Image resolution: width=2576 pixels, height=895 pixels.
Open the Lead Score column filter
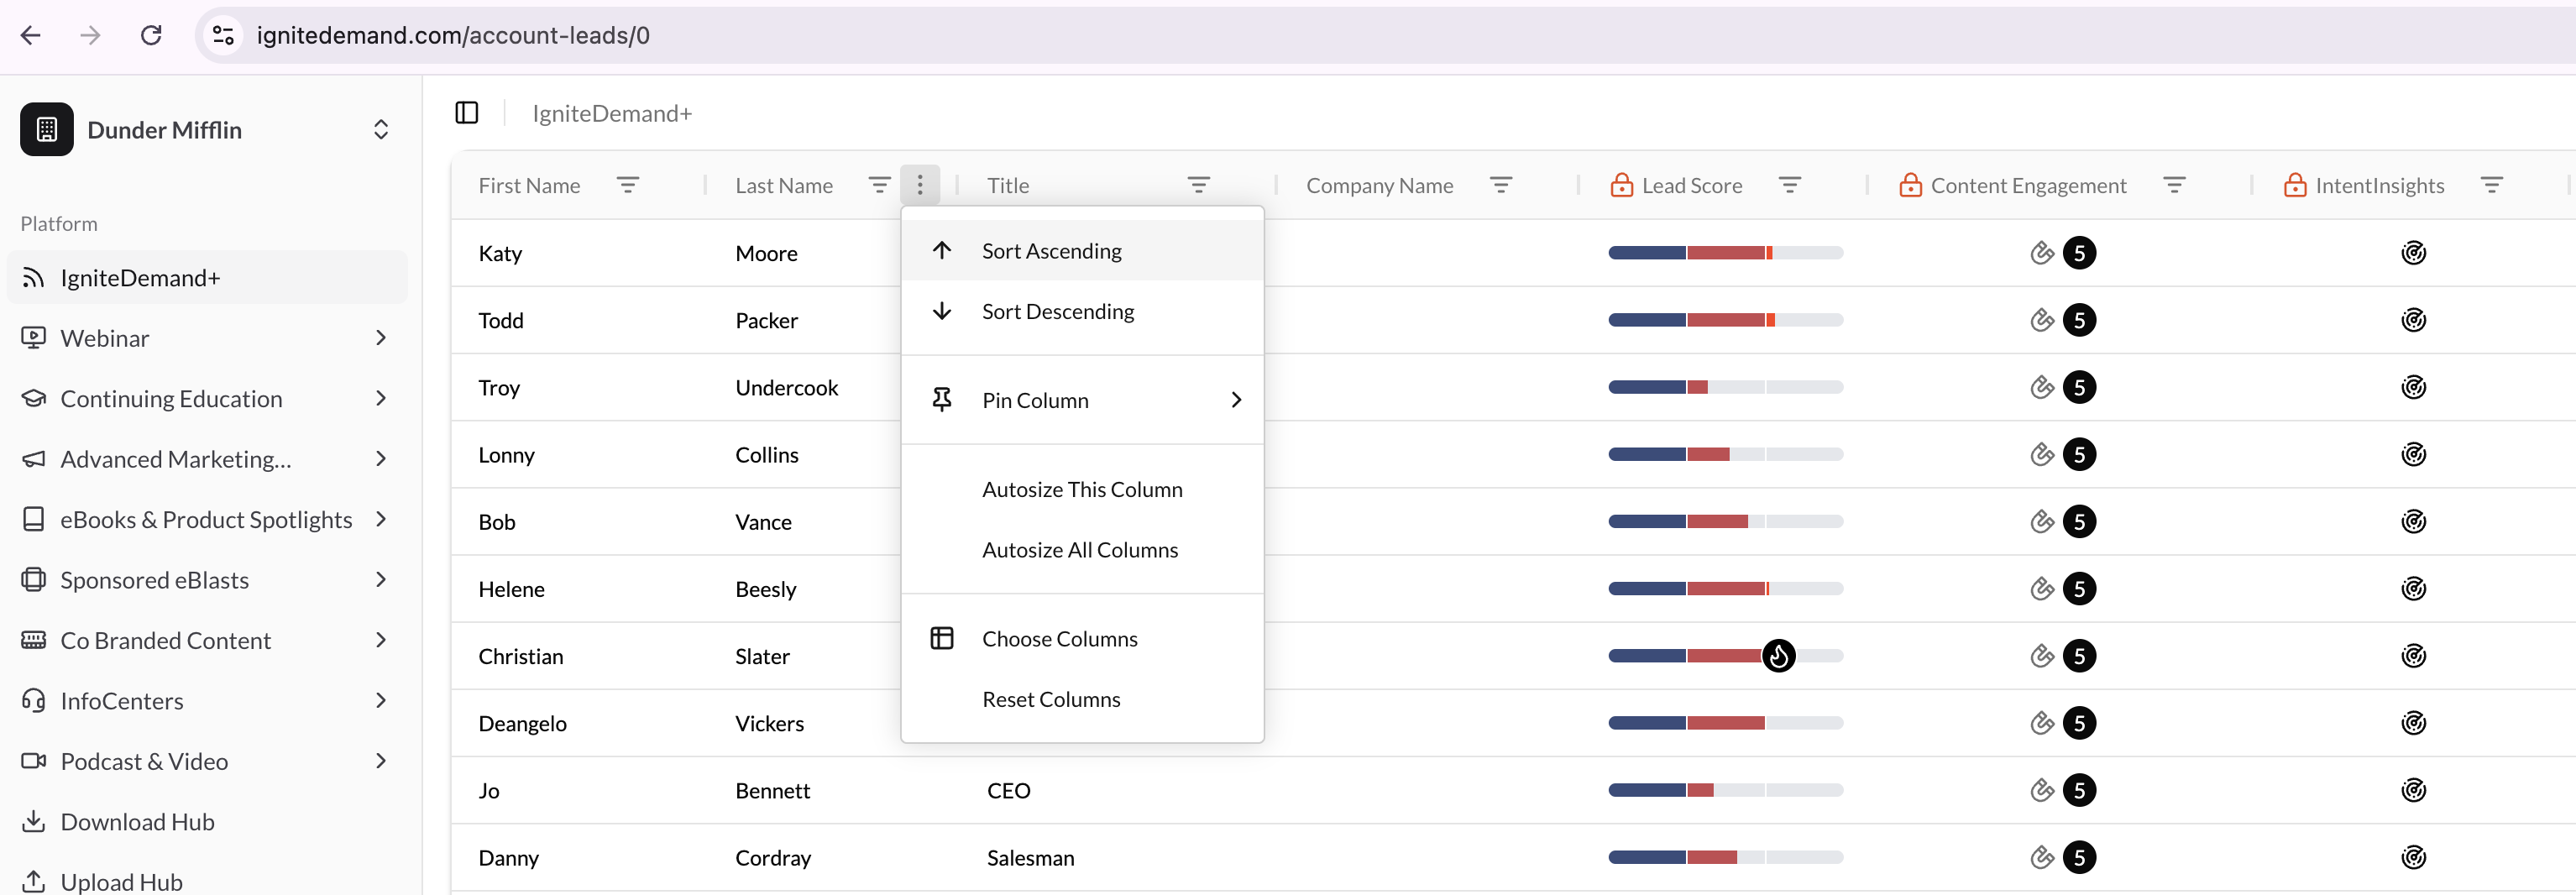[1789, 185]
